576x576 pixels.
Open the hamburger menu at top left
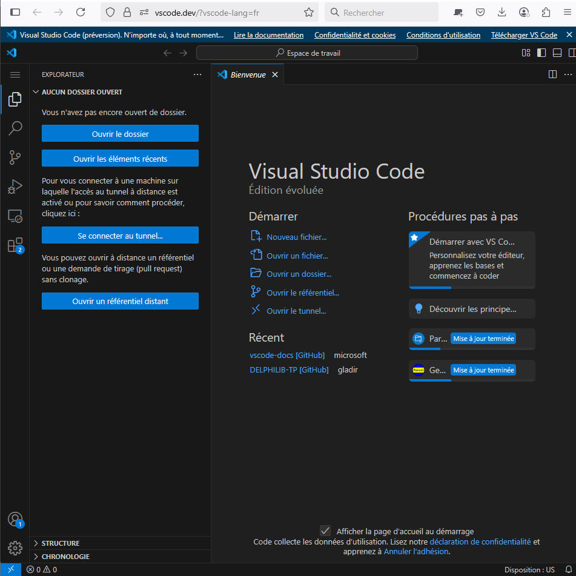[x=15, y=74]
